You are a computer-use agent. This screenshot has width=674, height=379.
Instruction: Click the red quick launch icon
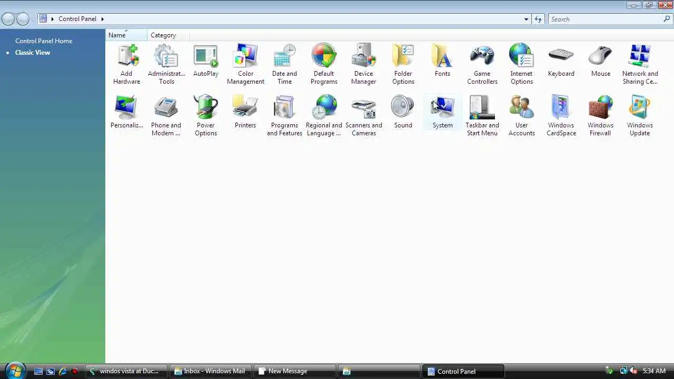[x=75, y=371]
